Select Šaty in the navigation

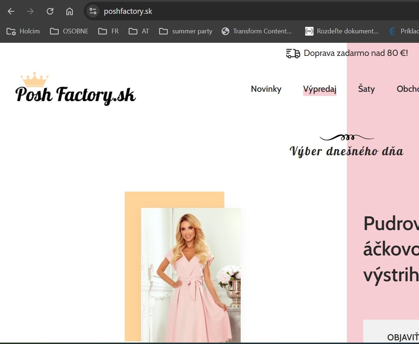pos(366,89)
